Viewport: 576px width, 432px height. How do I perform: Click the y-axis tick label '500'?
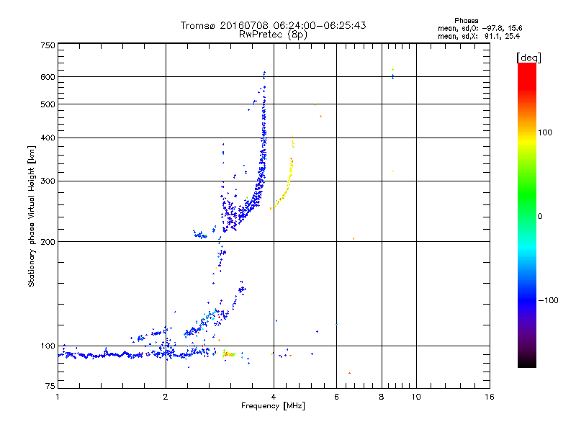48,104
